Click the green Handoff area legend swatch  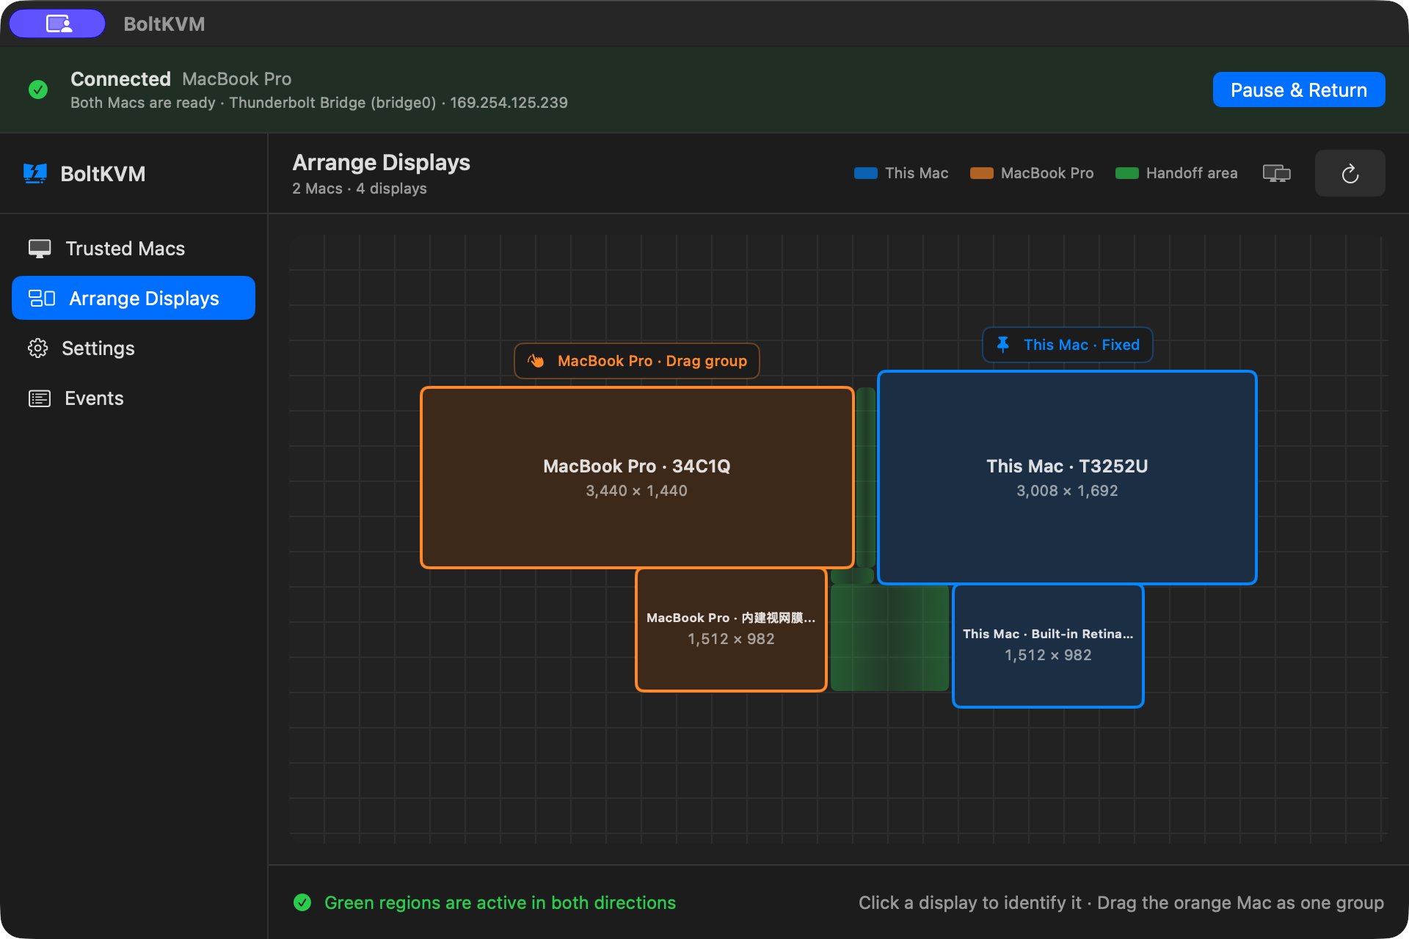coord(1127,173)
